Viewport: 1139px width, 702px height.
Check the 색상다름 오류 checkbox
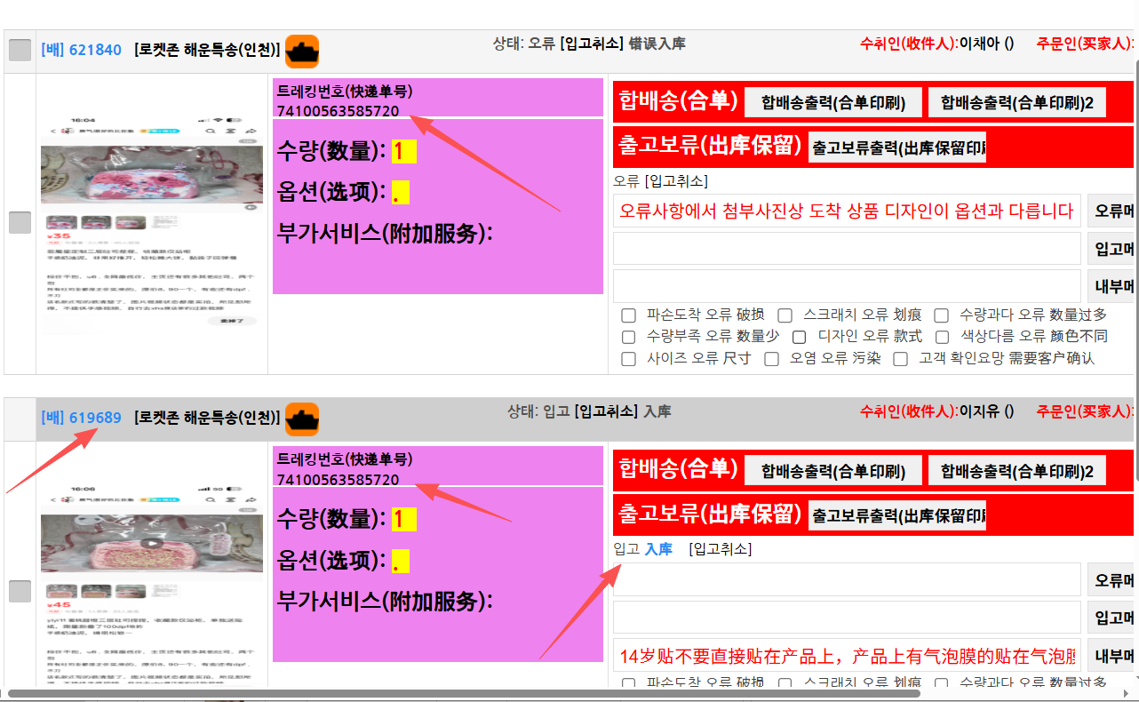click(x=943, y=337)
